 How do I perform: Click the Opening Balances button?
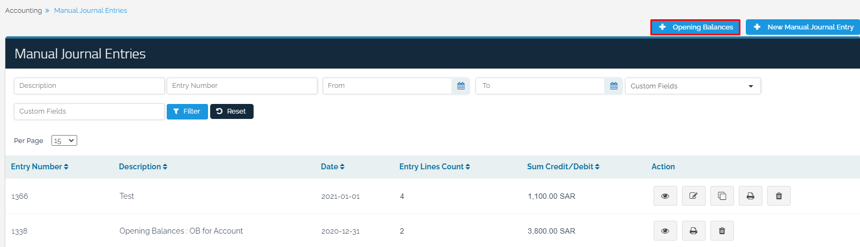coord(695,27)
